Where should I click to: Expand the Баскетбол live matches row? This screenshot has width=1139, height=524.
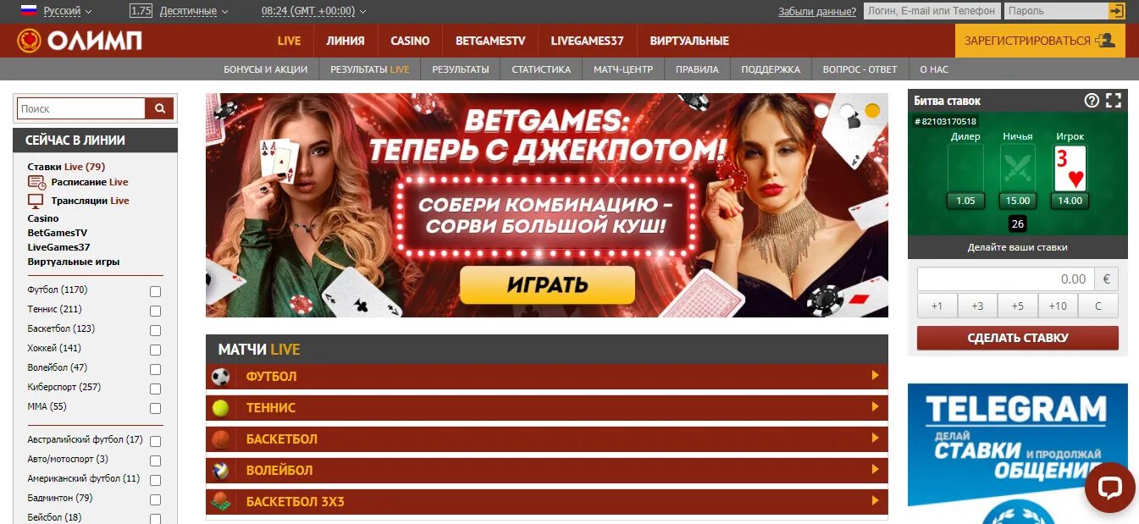pos(547,439)
